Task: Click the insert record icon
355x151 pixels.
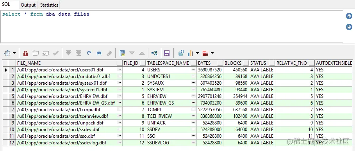Action: click(x=36, y=53)
